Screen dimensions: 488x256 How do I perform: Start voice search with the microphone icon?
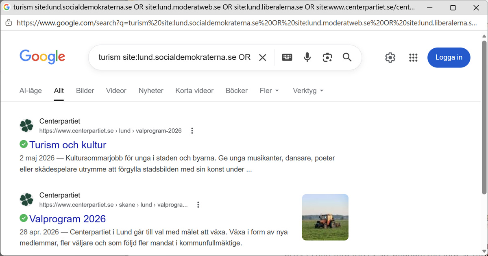coord(307,58)
